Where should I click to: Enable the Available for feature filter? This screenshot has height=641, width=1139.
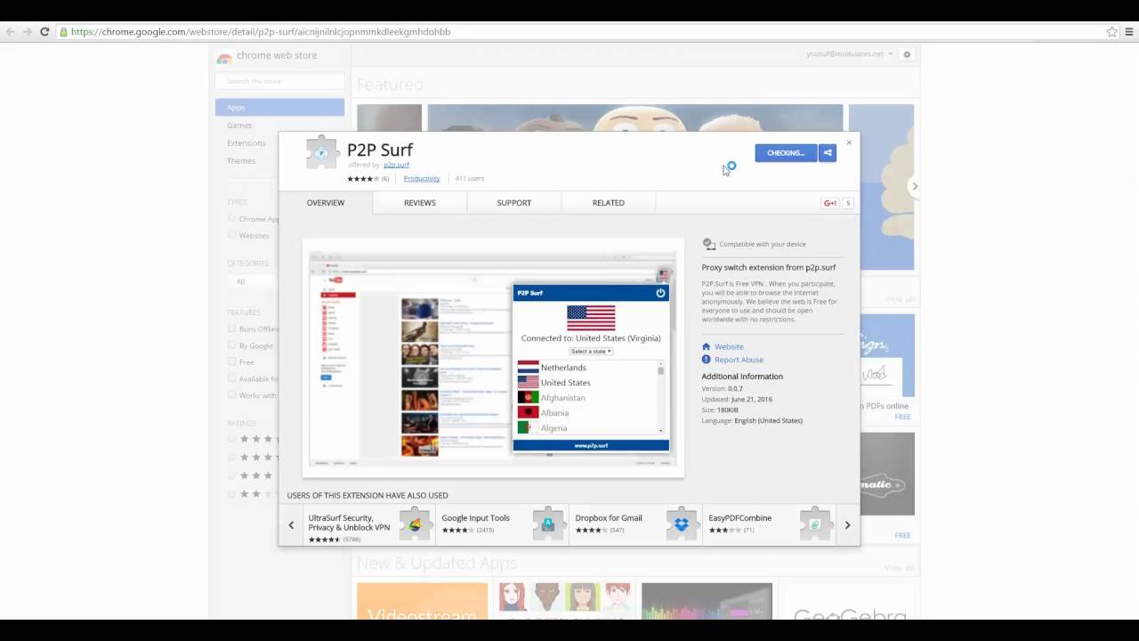point(232,378)
